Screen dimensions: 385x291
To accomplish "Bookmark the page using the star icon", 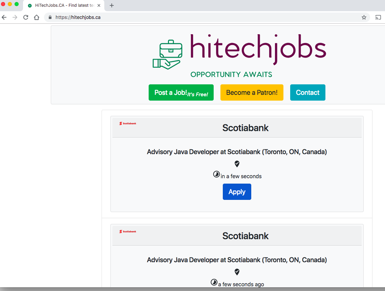I will [x=364, y=17].
